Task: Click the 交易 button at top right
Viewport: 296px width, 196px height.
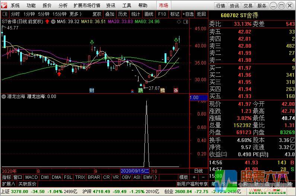Action: [248, 6]
